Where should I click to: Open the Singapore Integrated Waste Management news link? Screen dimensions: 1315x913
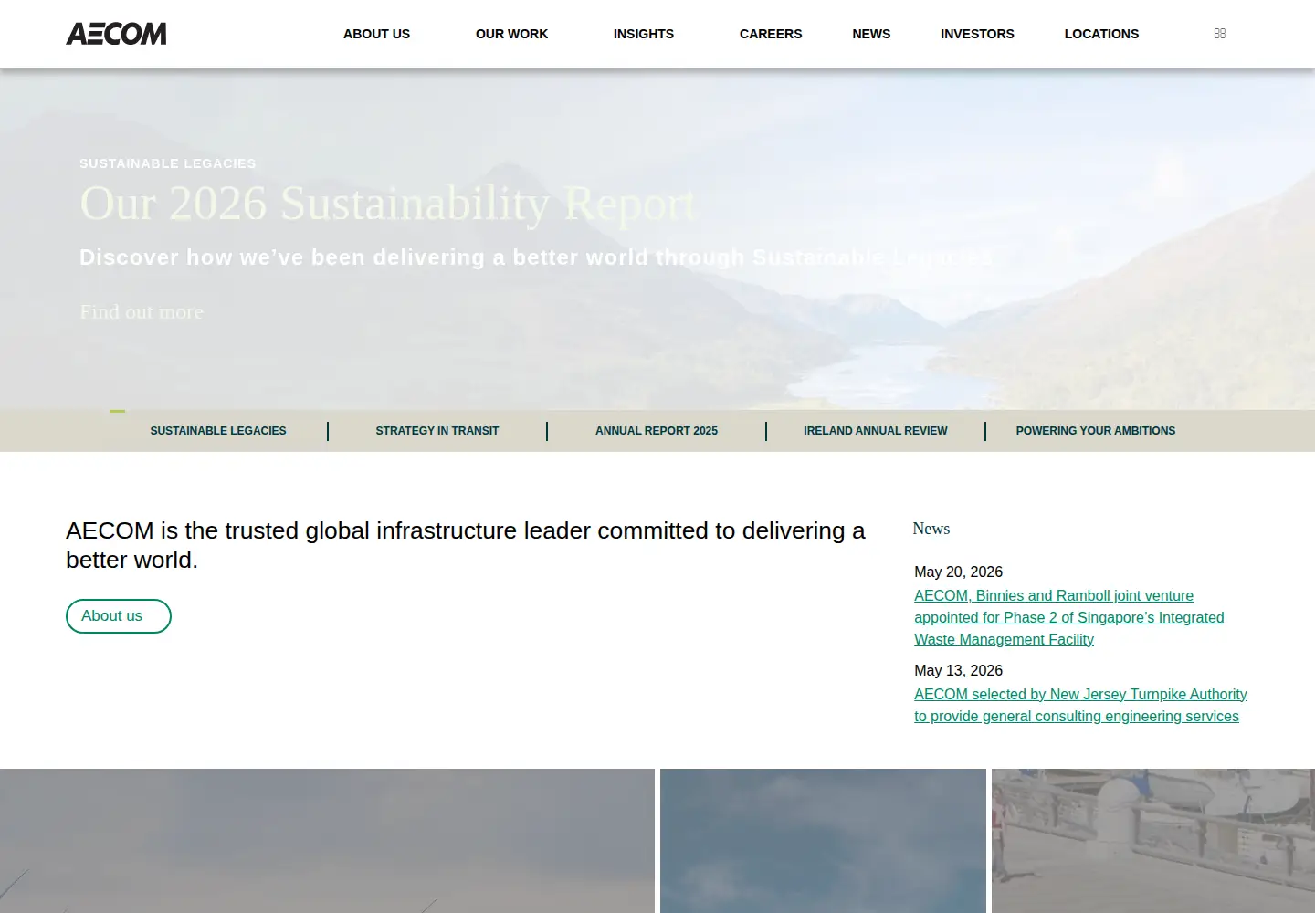pos(1069,617)
